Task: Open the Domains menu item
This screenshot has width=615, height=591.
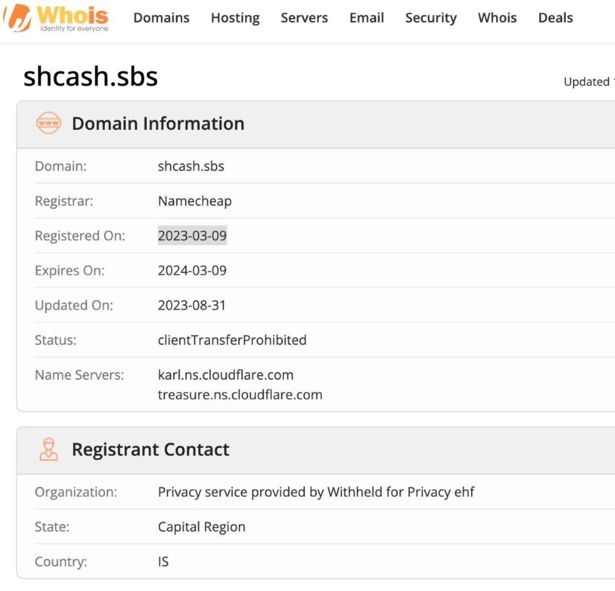Action: pyautogui.click(x=161, y=18)
